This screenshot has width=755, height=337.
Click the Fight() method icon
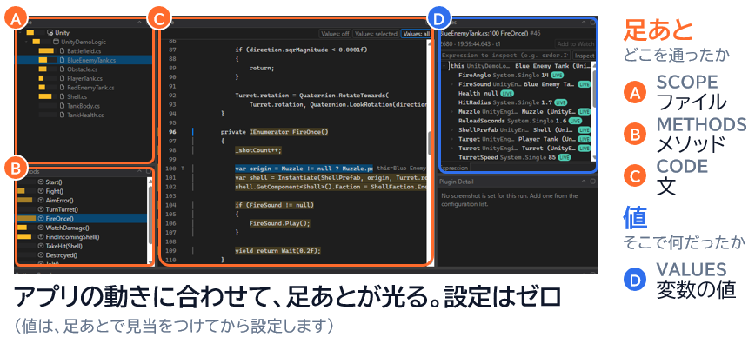[x=40, y=191]
